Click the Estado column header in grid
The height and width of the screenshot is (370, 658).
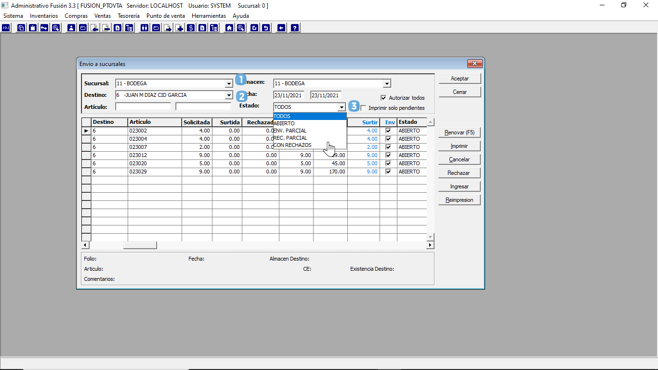pos(412,122)
